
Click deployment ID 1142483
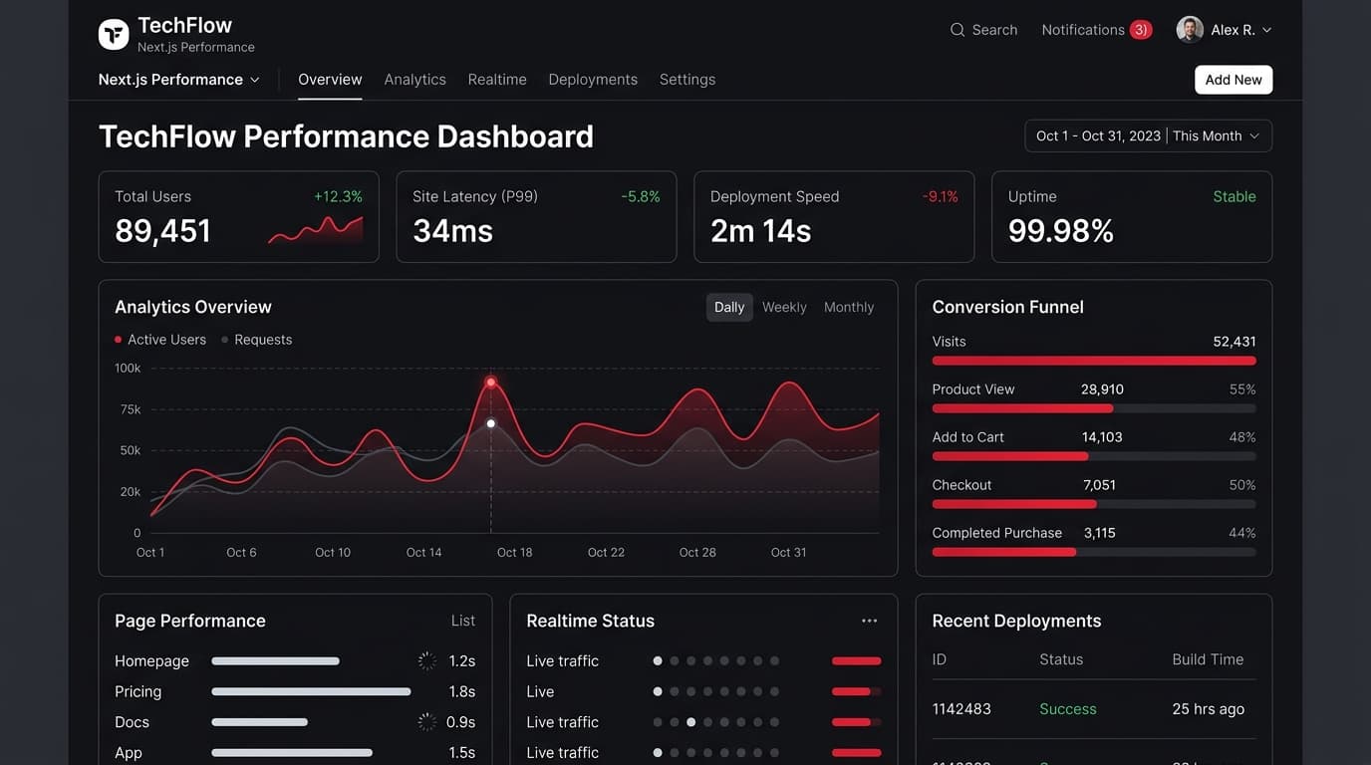pyautogui.click(x=961, y=709)
